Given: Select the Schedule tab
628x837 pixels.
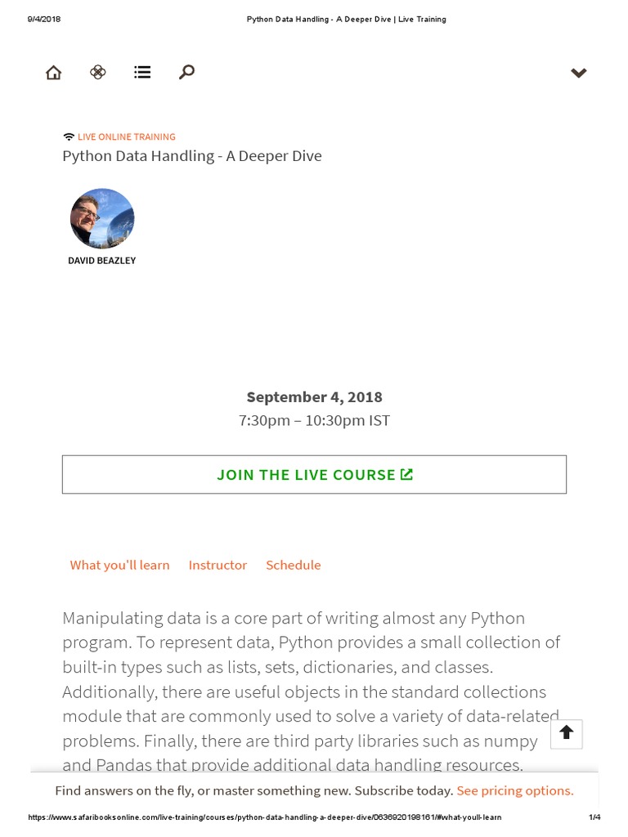Looking at the screenshot, I should tap(293, 565).
